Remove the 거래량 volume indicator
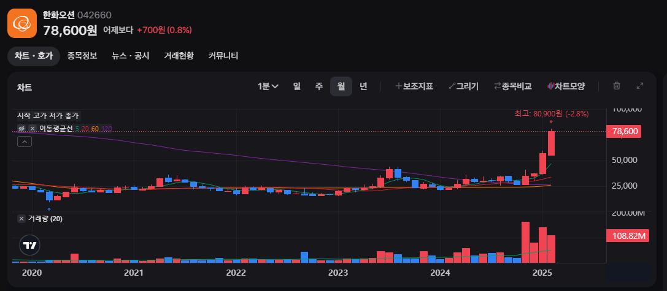The height and width of the screenshot is (291, 667). (x=21, y=219)
